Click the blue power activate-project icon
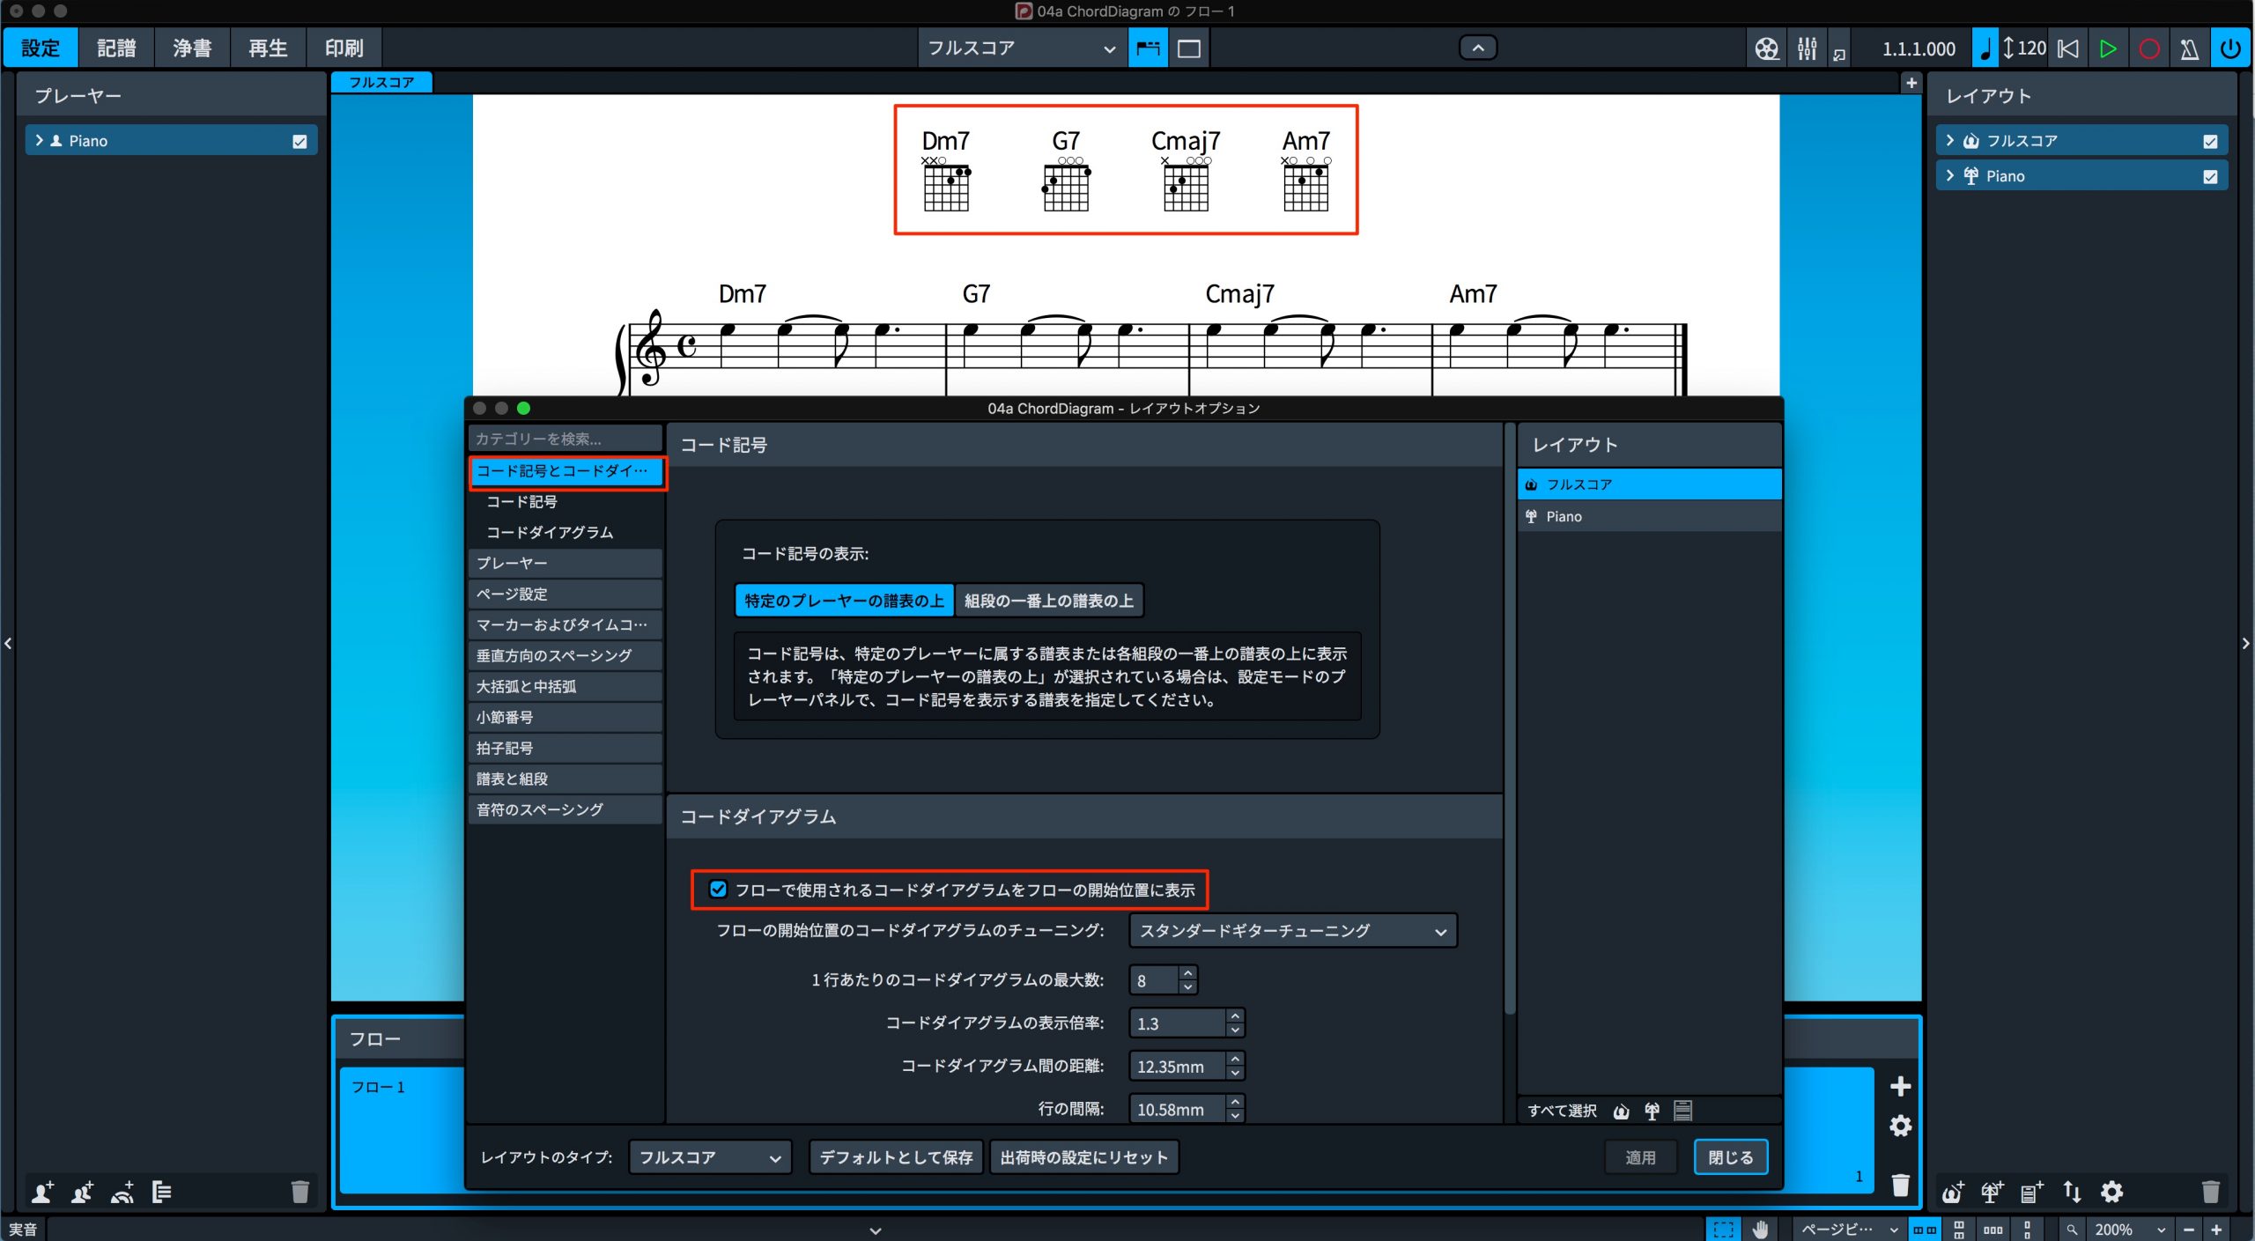2255x1241 pixels. [2229, 48]
